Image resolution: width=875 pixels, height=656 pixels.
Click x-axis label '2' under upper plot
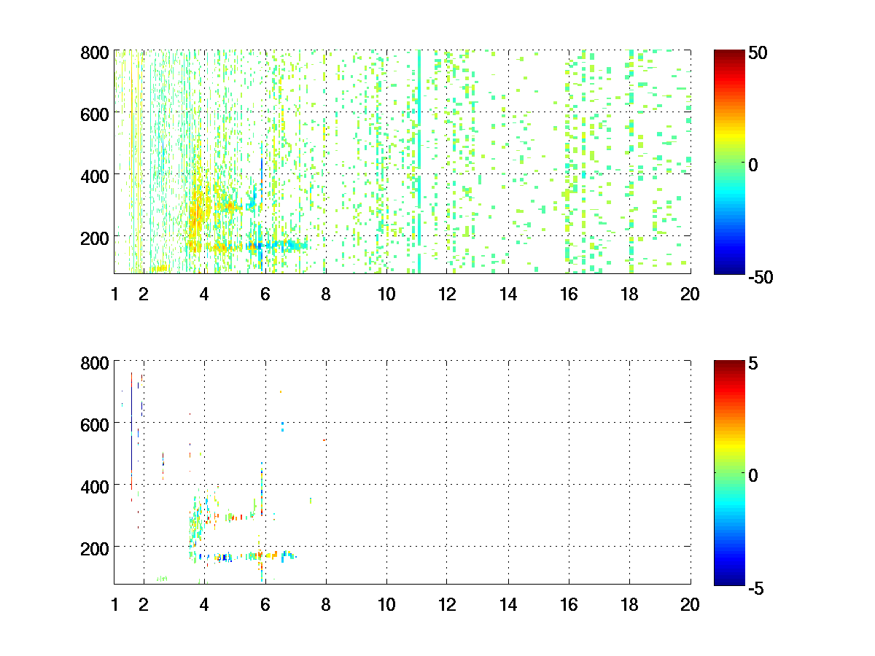pos(143,294)
